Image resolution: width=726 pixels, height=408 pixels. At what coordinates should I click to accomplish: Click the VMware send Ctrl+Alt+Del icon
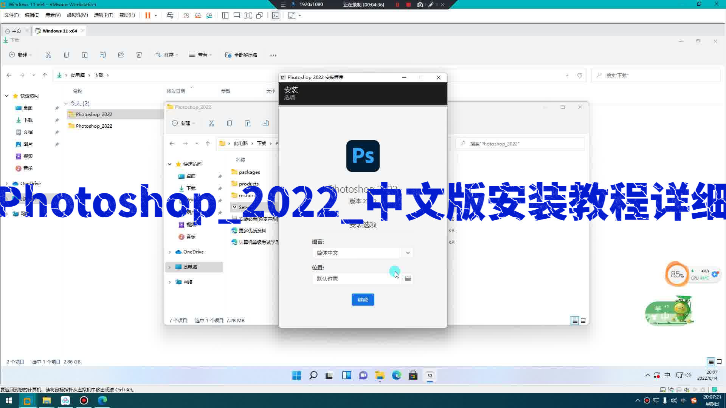pyautogui.click(x=170, y=15)
